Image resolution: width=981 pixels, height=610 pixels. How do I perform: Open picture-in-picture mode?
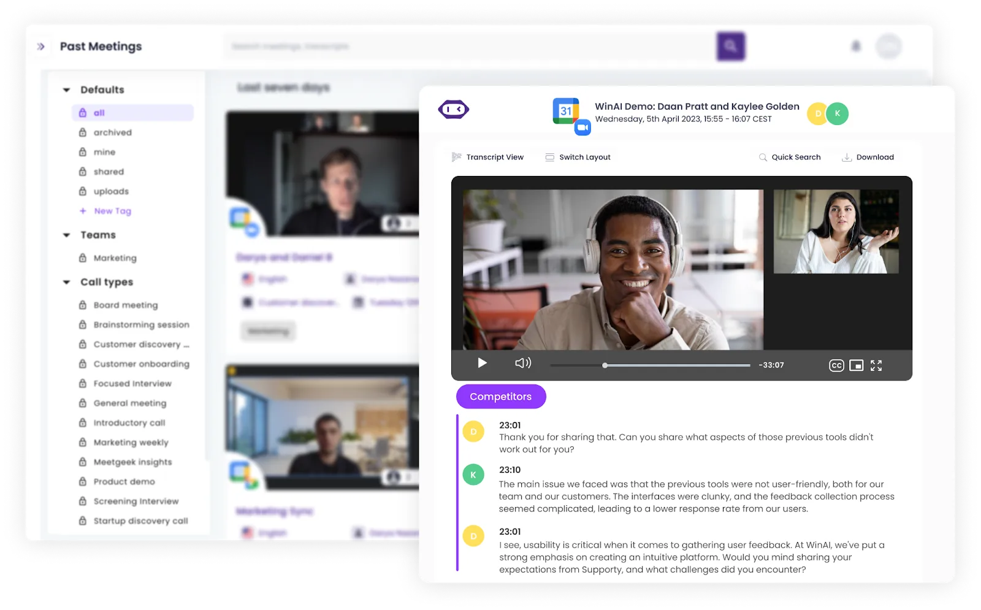pyautogui.click(x=856, y=365)
